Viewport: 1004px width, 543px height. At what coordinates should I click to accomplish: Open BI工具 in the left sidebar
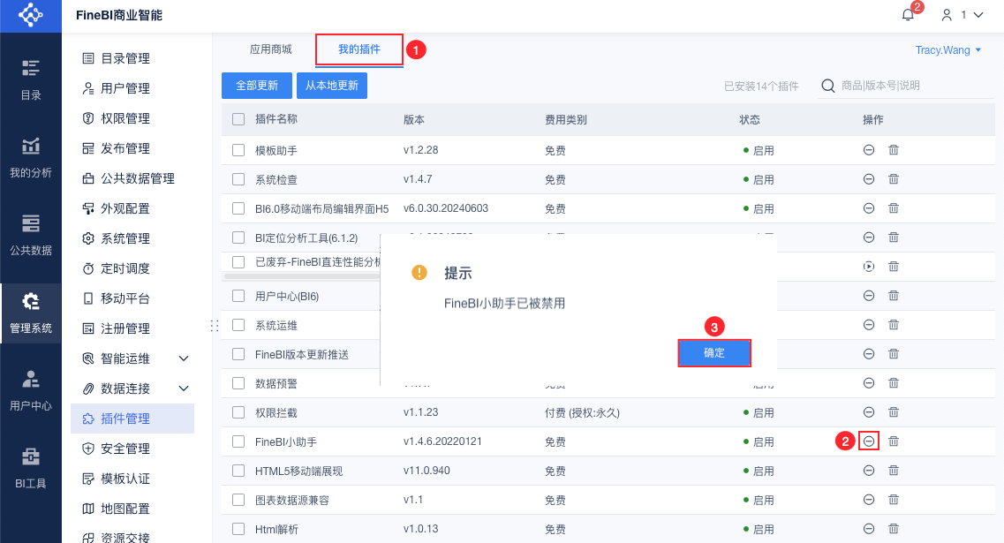[x=31, y=467]
